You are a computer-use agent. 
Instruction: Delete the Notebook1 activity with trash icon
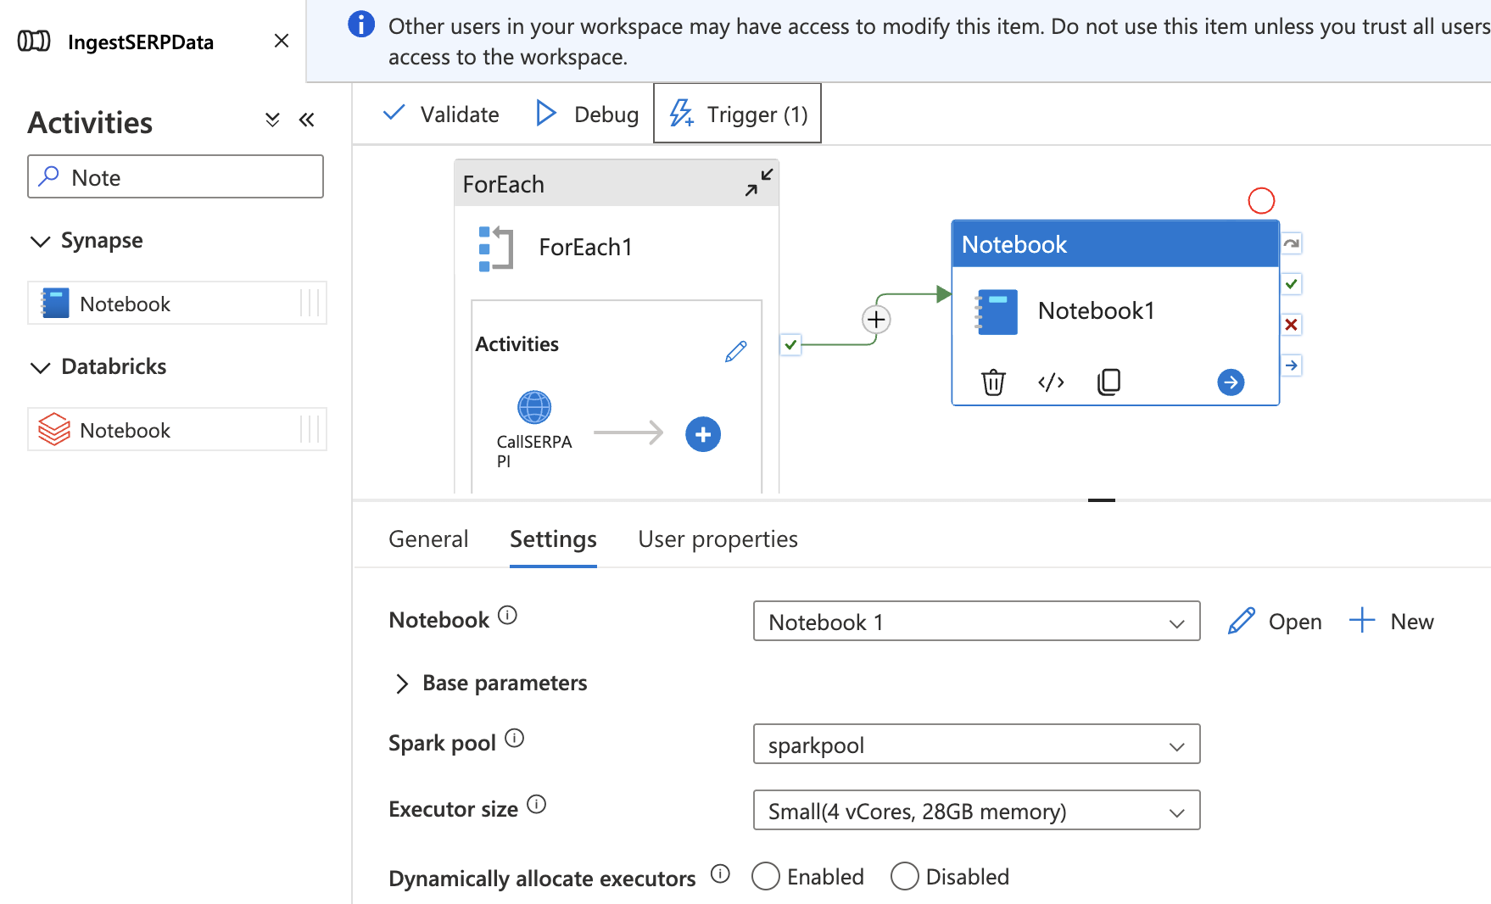[x=993, y=382]
